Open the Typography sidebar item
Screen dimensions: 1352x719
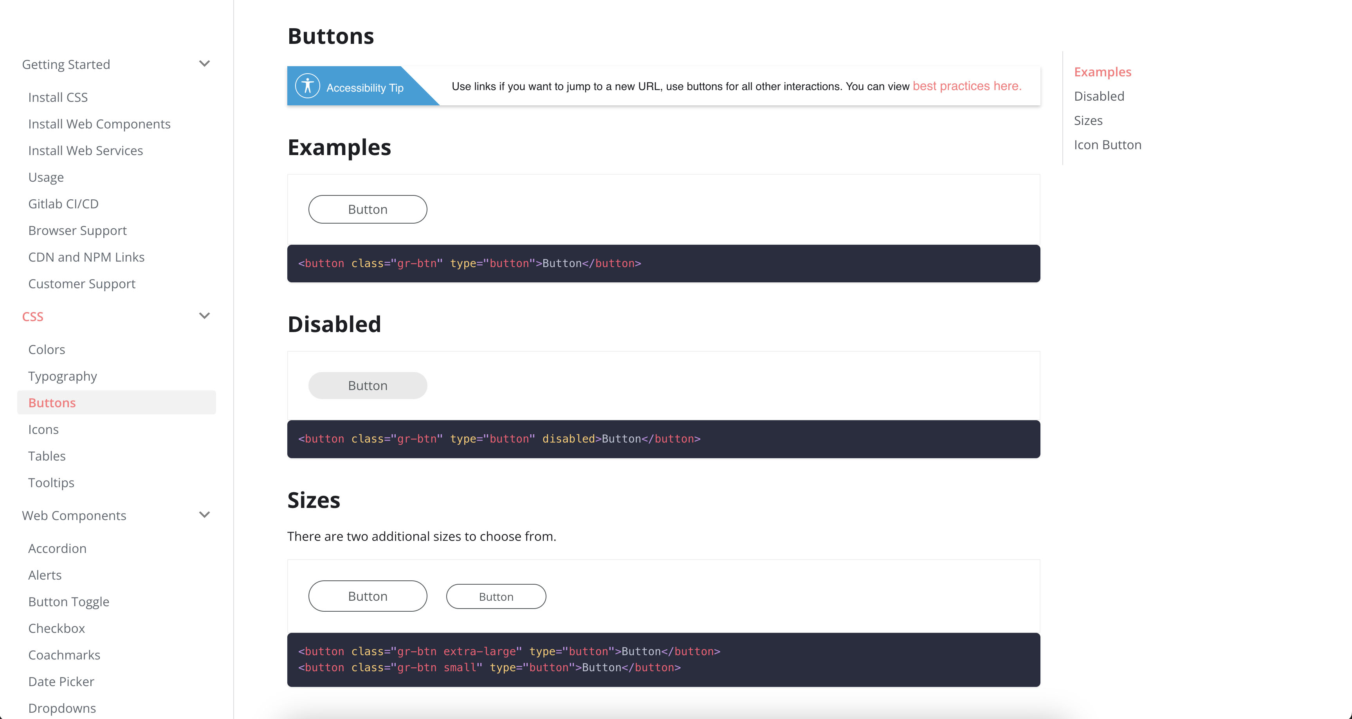(x=63, y=377)
